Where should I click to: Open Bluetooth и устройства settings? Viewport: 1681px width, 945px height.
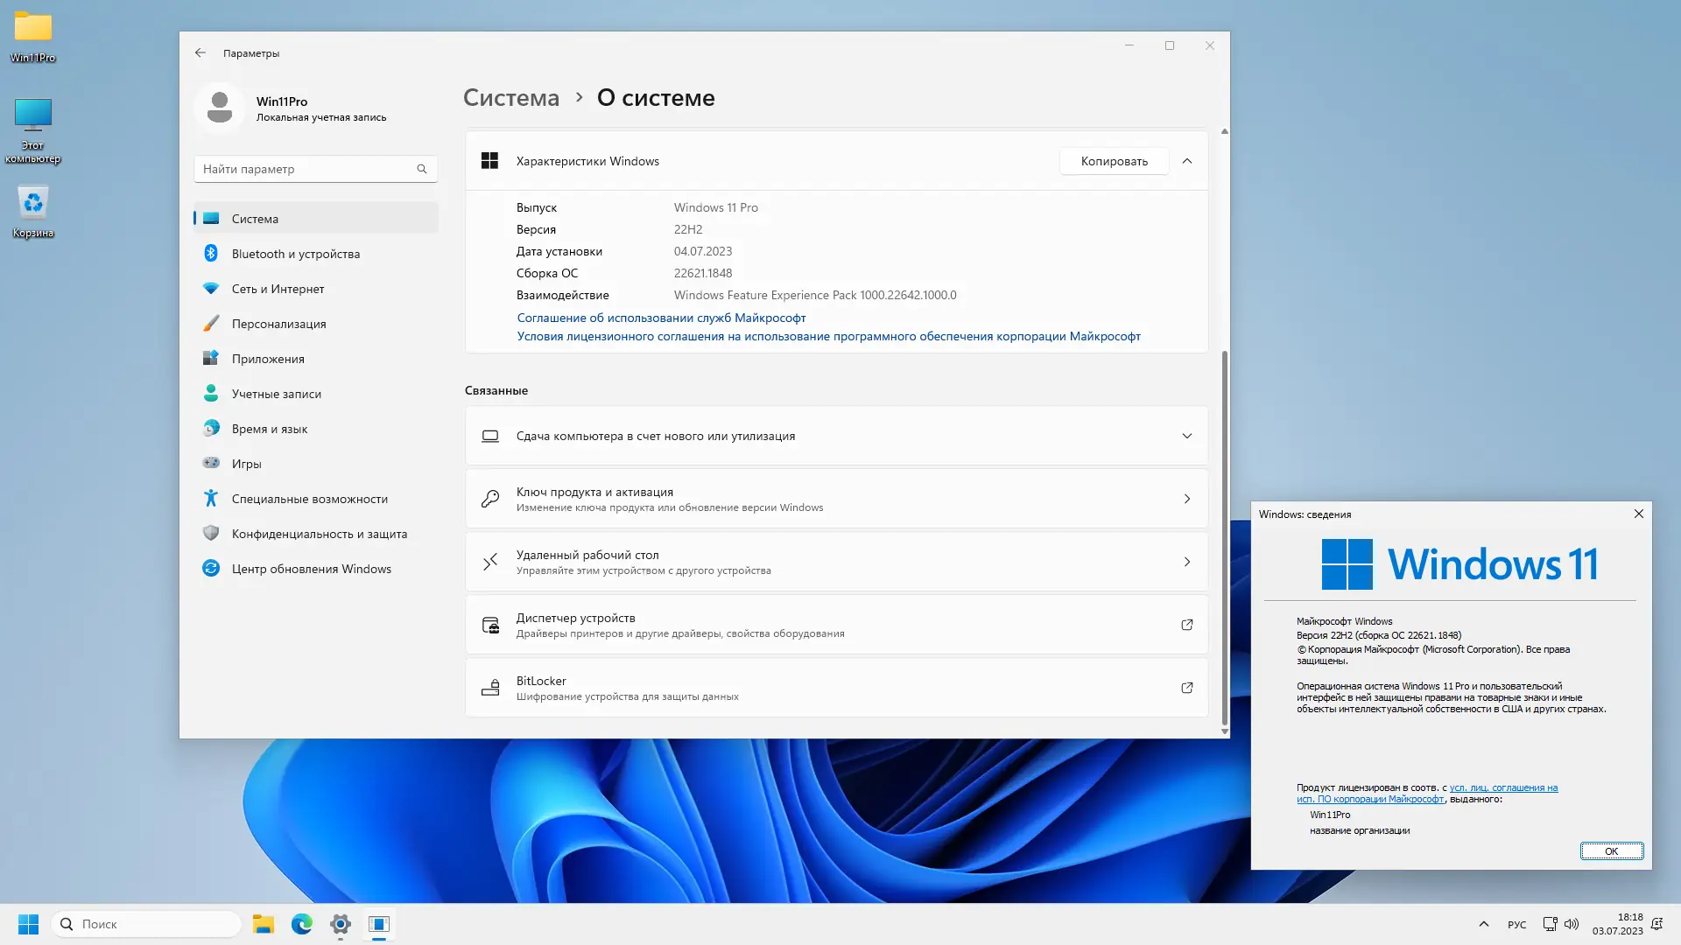coord(295,254)
